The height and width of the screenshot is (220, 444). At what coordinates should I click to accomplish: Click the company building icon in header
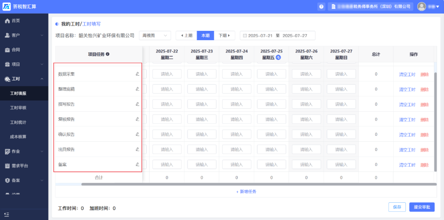[x=333, y=7]
